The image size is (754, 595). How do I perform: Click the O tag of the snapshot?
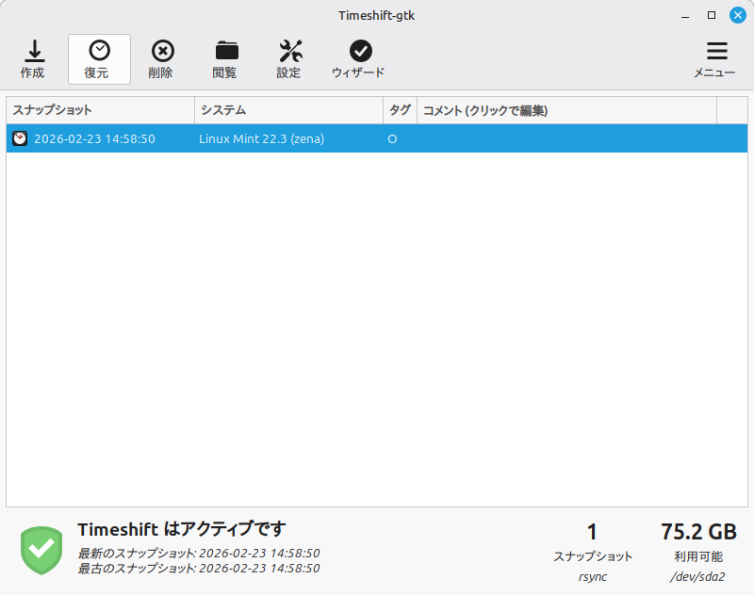point(392,138)
